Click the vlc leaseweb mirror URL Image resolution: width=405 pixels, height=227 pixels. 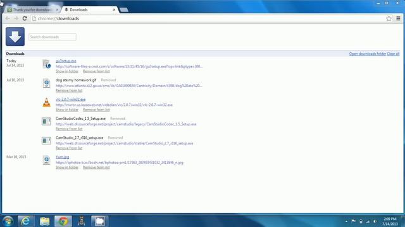click(x=114, y=105)
